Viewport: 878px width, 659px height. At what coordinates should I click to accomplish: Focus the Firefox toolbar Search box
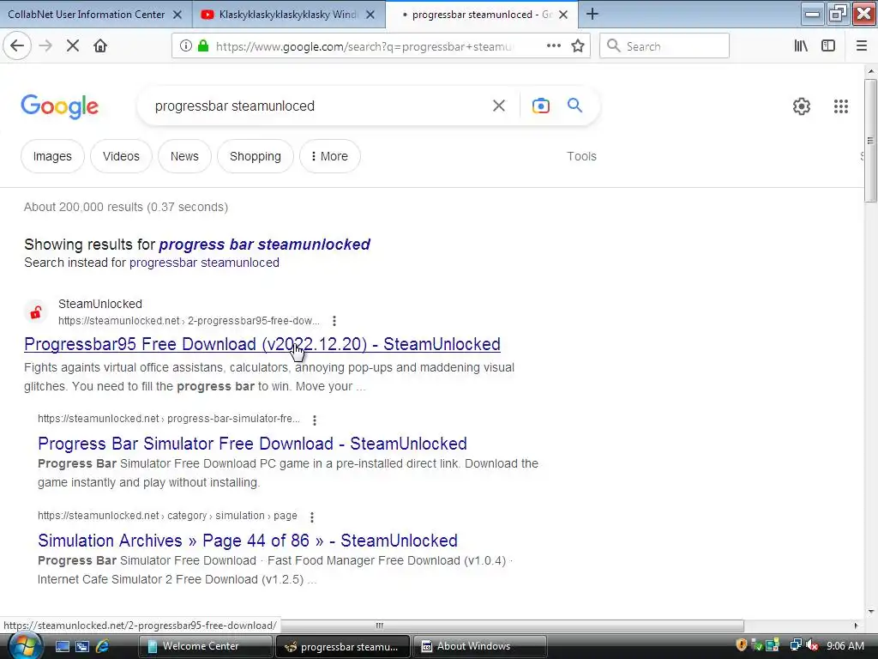(x=665, y=46)
